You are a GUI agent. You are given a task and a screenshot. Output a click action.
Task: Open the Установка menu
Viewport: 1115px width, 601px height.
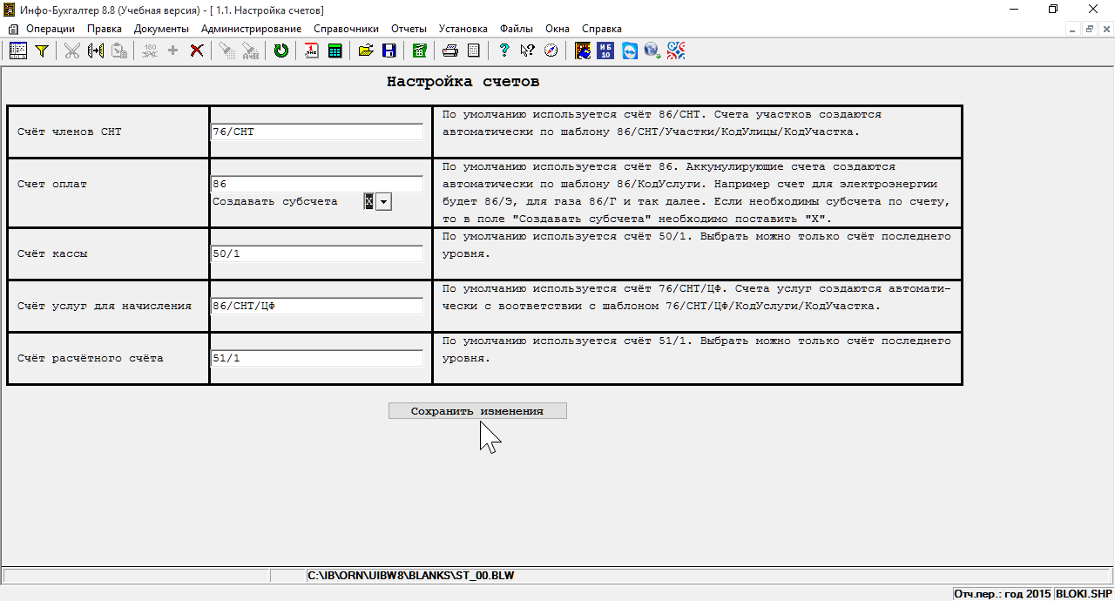[x=463, y=29]
